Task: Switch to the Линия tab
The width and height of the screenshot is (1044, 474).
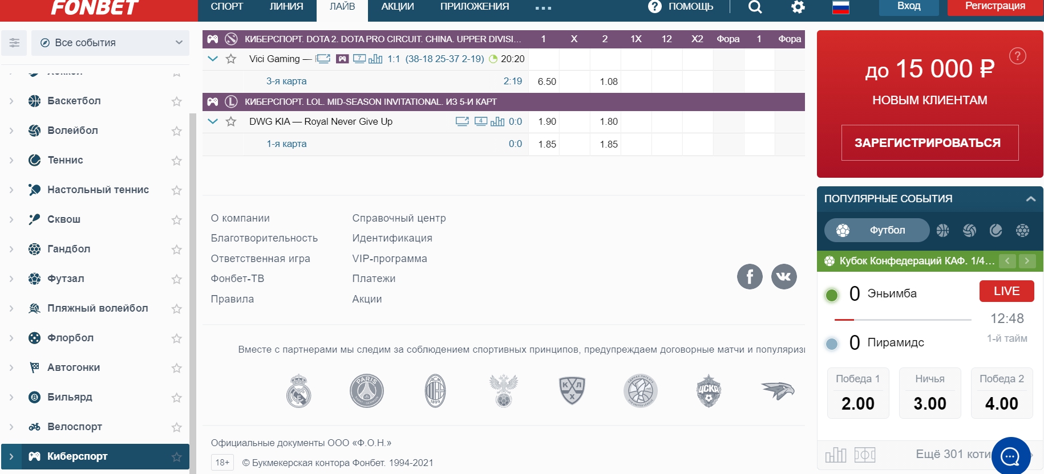Action: (x=286, y=7)
